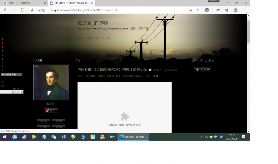Click the blocked Flash plugin puzzle icon
This screenshot has width=278, height=164.
[x=125, y=116]
